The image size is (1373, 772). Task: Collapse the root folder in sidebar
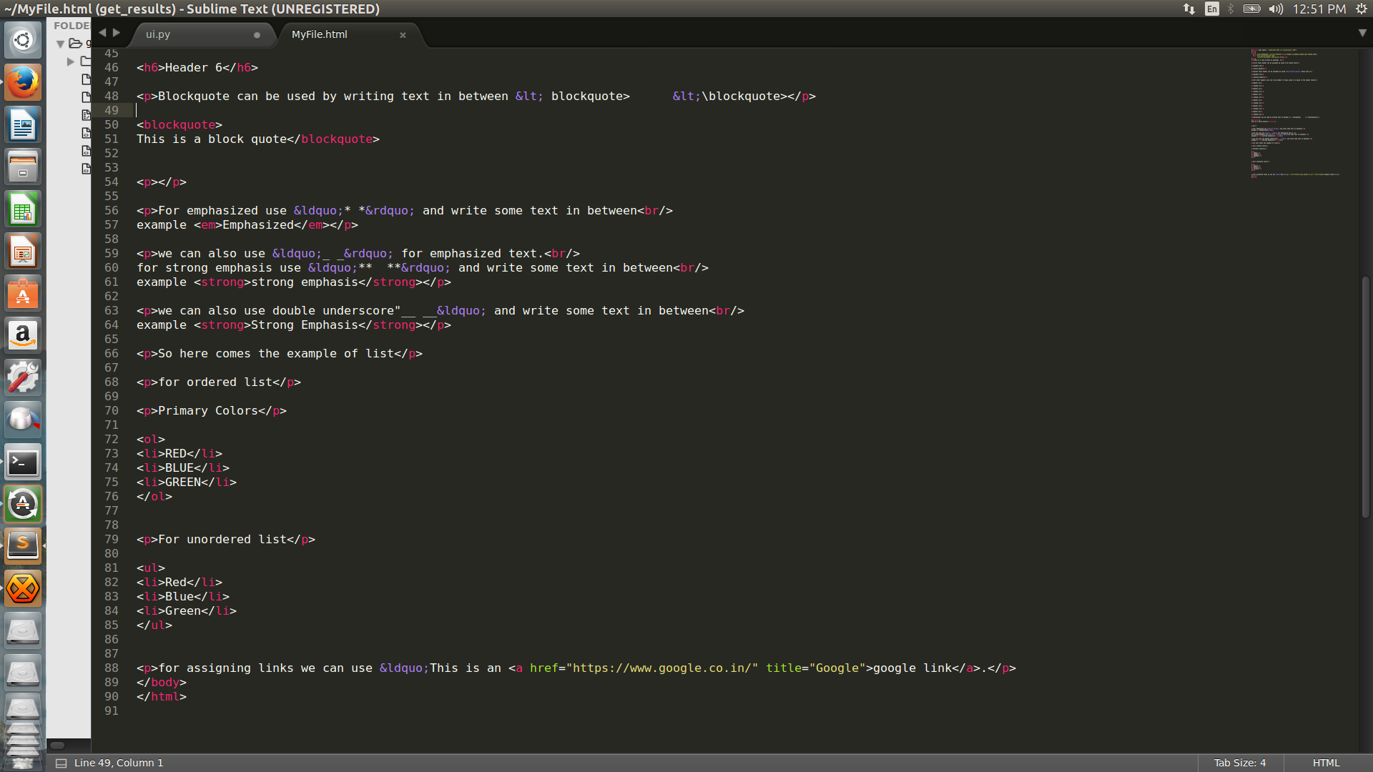point(61,44)
